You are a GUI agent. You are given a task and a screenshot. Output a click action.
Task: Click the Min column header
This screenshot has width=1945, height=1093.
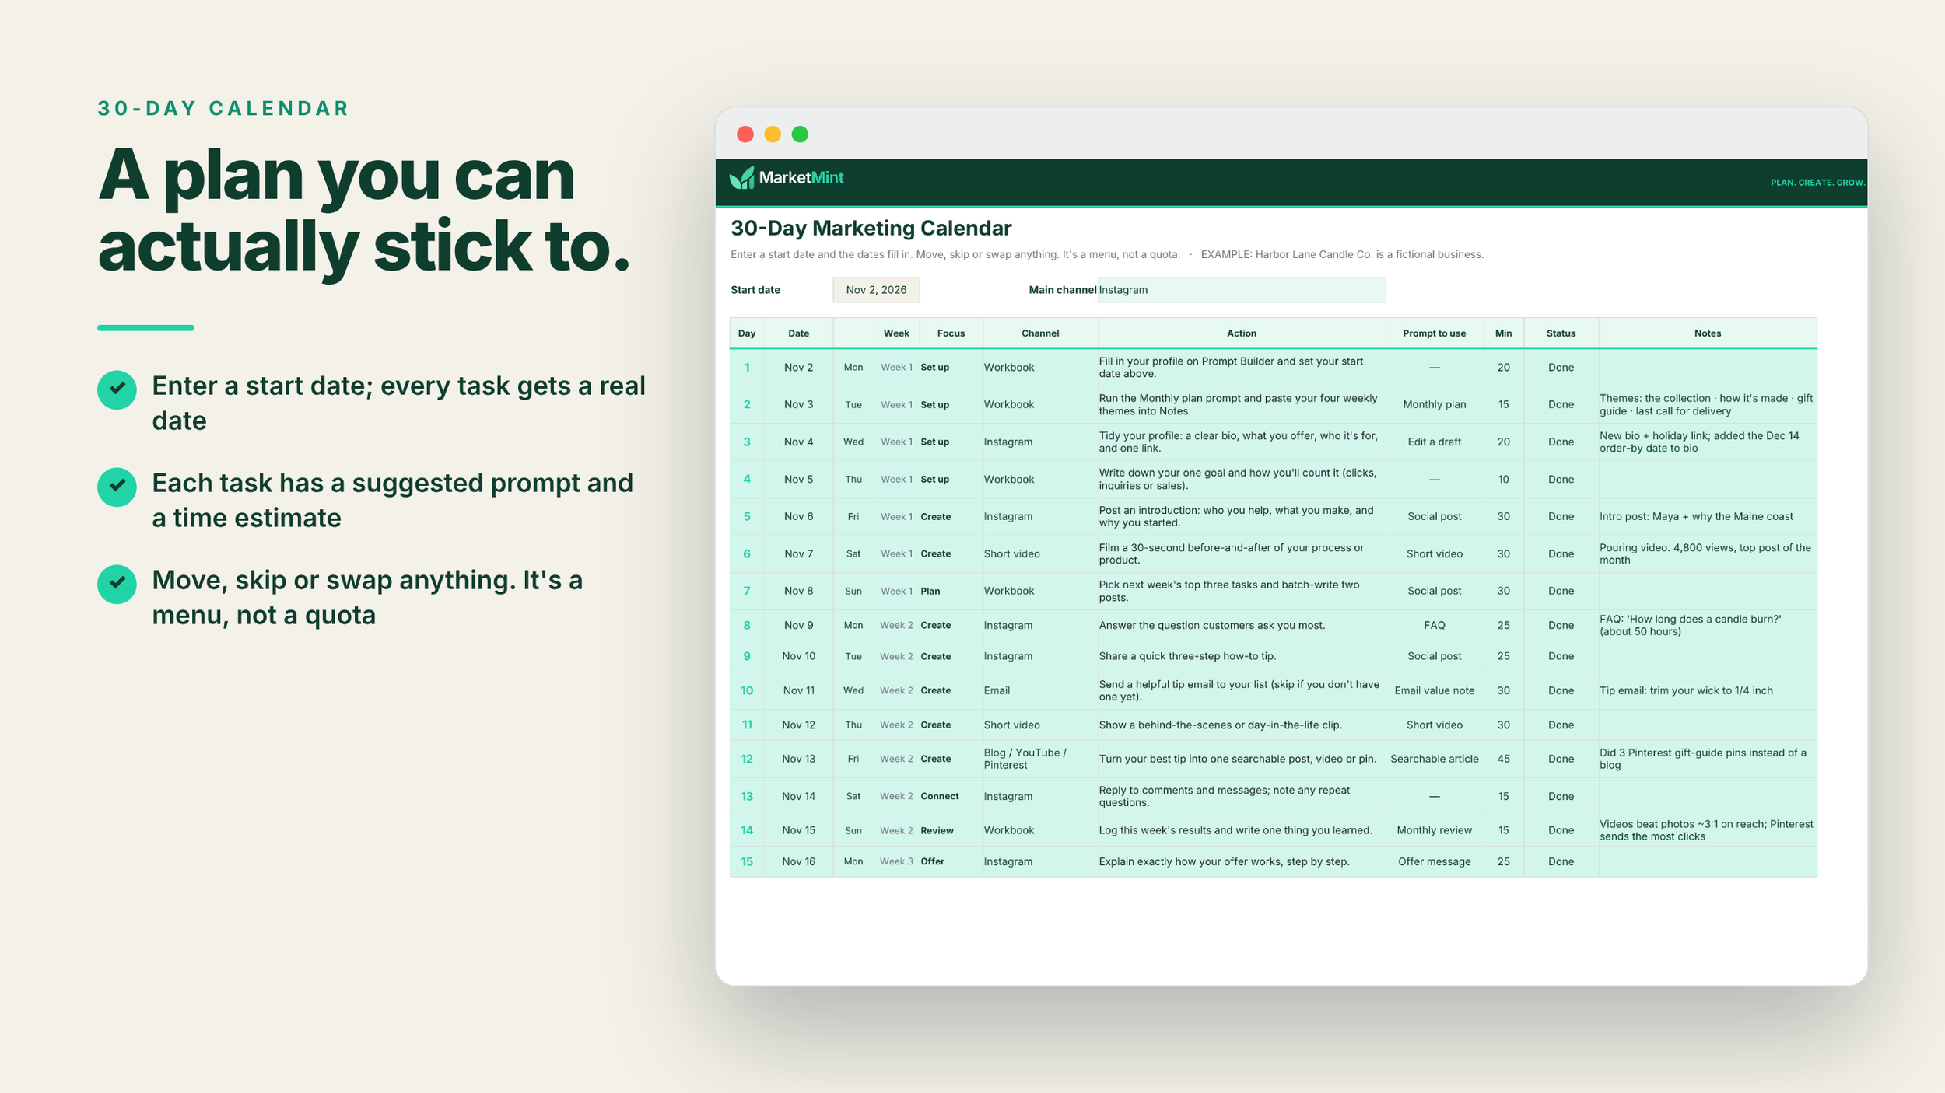point(1503,333)
